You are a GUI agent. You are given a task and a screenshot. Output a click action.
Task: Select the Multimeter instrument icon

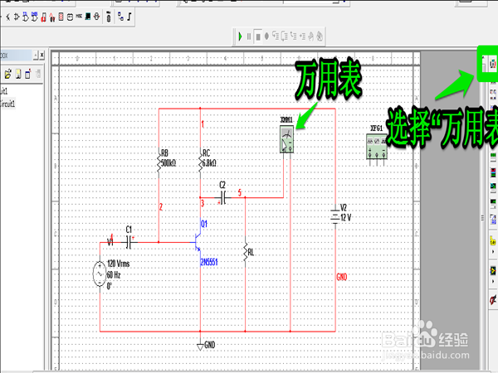coord(492,64)
